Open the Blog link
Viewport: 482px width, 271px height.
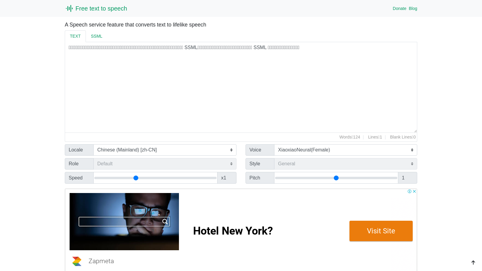(x=413, y=8)
